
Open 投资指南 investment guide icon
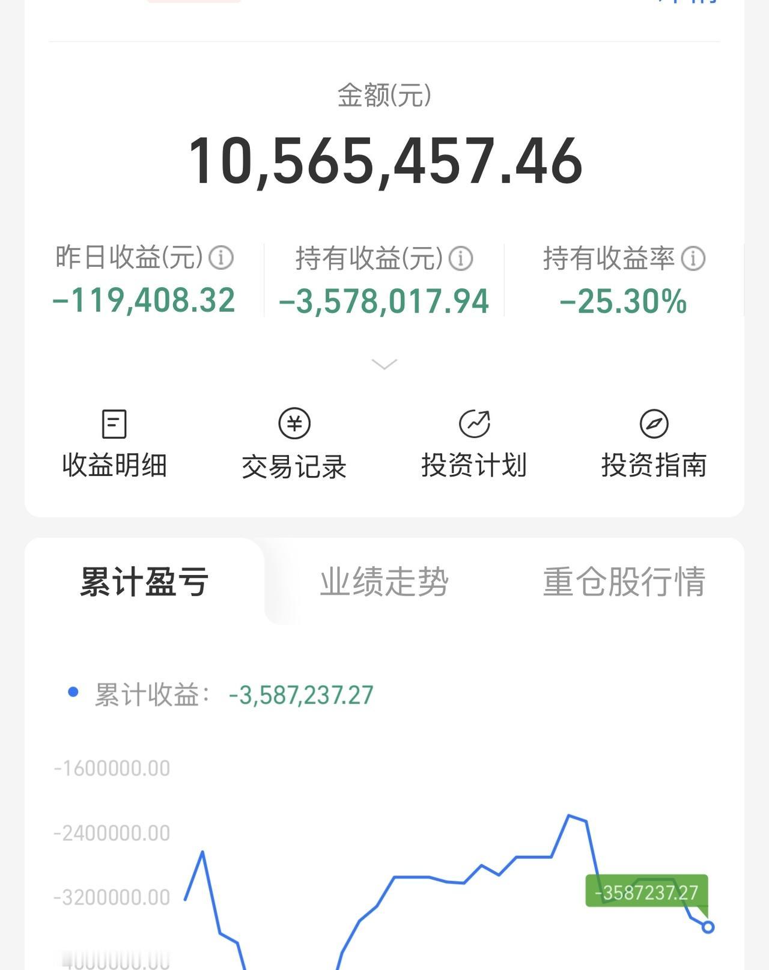pyautogui.click(x=654, y=424)
